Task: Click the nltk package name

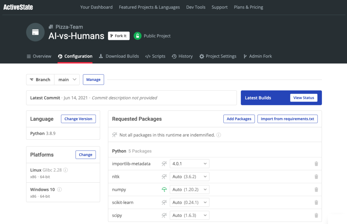Action: coord(116,177)
